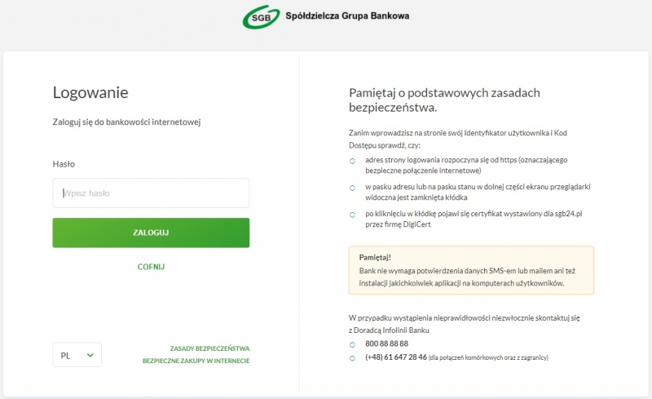This screenshot has width=652, height=399.
Task: Click bullet icon beside the closed padlock tip
Action: click(x=352, y=188)
